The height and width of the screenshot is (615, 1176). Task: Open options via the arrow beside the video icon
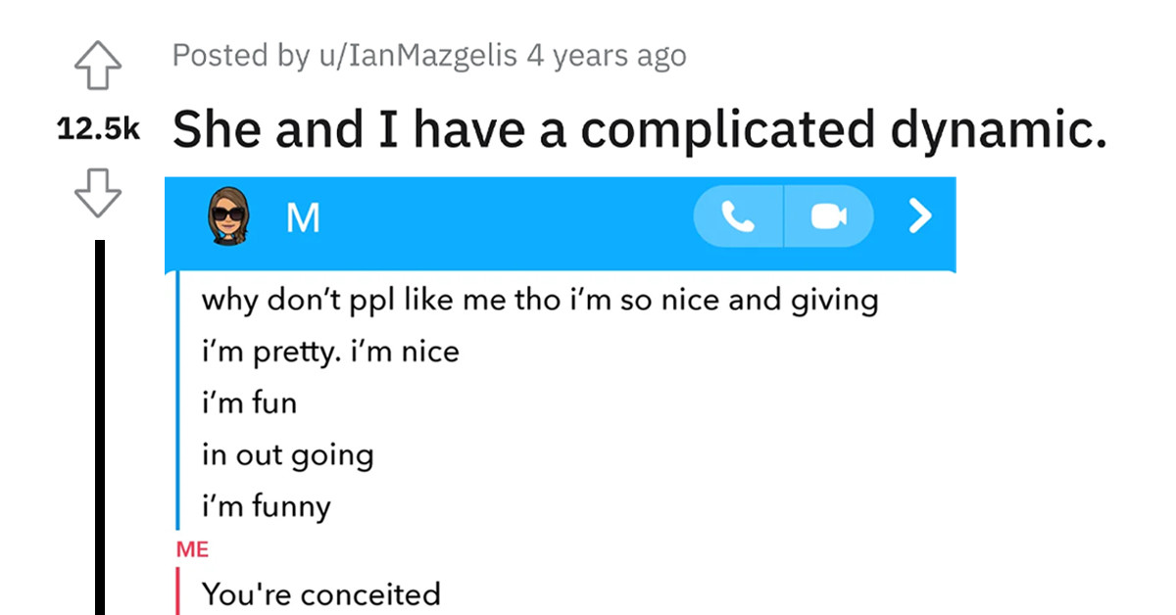coord(918,215)
